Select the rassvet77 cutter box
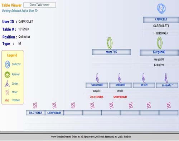Image resolution: width=179 pixels, height=141 pixels. click(167, 85)
